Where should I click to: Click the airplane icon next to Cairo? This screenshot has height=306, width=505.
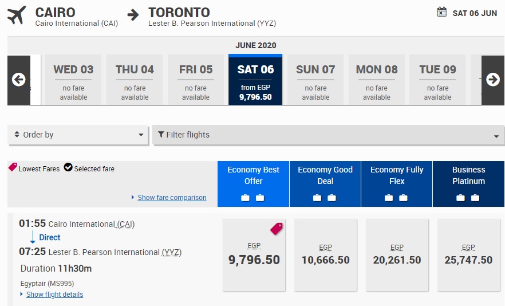[17, 15]
